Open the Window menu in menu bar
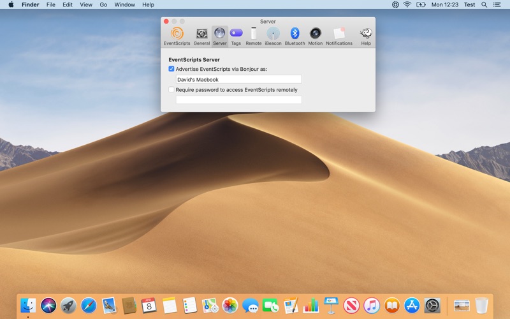The height and width of the screenshot is (319, 510). click(124, 4)
